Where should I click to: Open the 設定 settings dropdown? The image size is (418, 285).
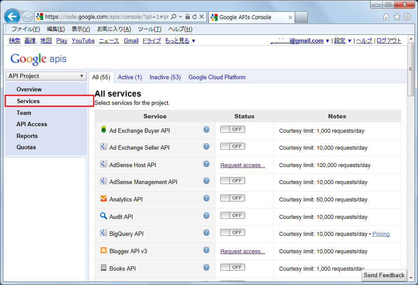[343, 41]
